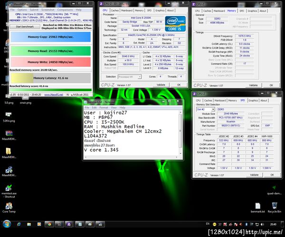285x237 pixels.
Task: Open the Core Temp desktop shortcut
Action: [9, 207]
